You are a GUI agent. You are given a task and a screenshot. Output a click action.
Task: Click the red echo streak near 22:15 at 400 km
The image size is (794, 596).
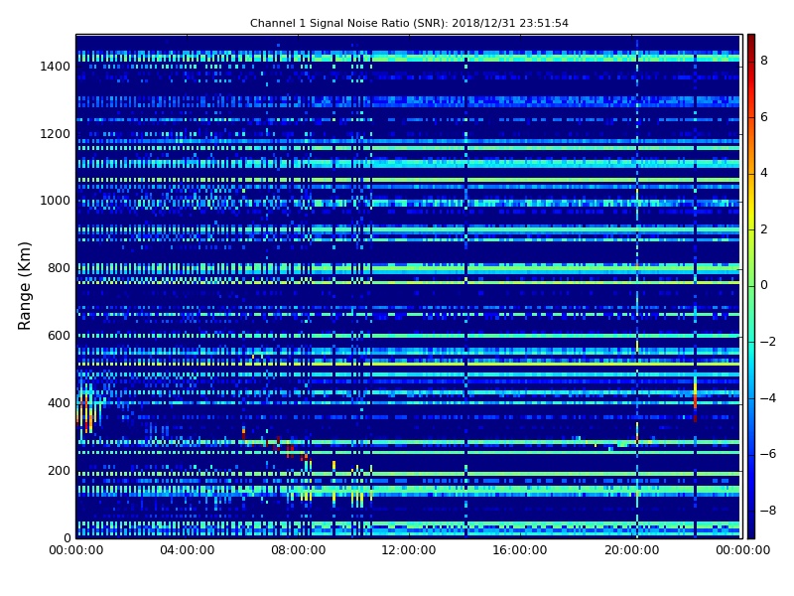click(696, 400)
